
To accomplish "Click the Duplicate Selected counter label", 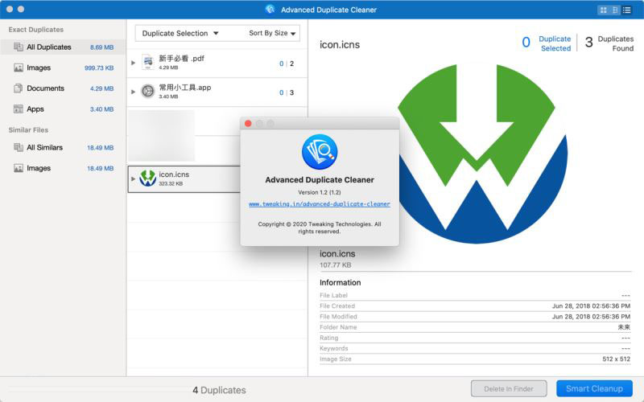I will pos(555,43).
